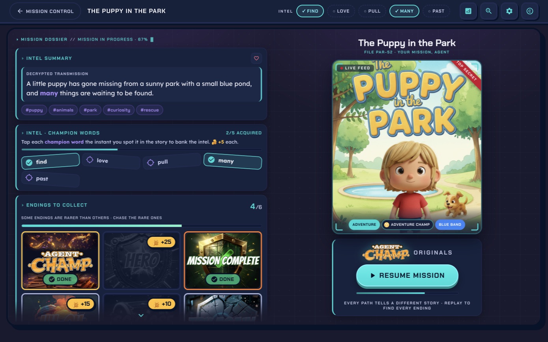Open the Agent Champ ending card
The height and width of the screenshot is (342, 548).
(60, 260)
